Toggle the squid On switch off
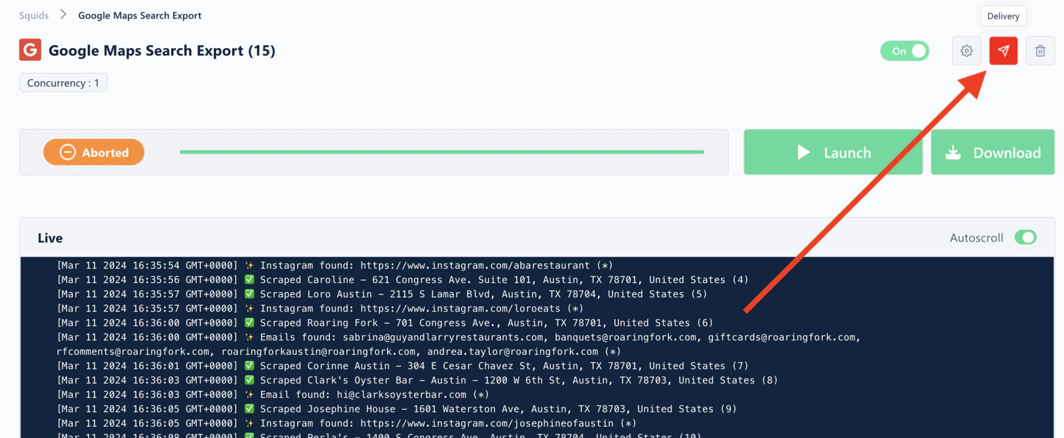This screenshot has height=438, width=1064. coord(904,51)
